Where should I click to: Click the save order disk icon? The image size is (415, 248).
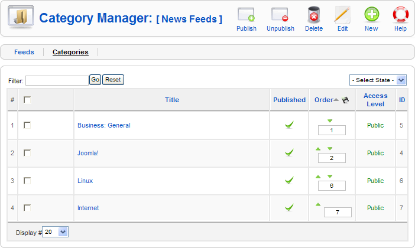345,100
